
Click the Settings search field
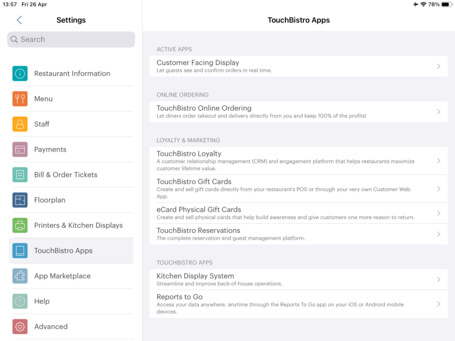pos(71,40)
